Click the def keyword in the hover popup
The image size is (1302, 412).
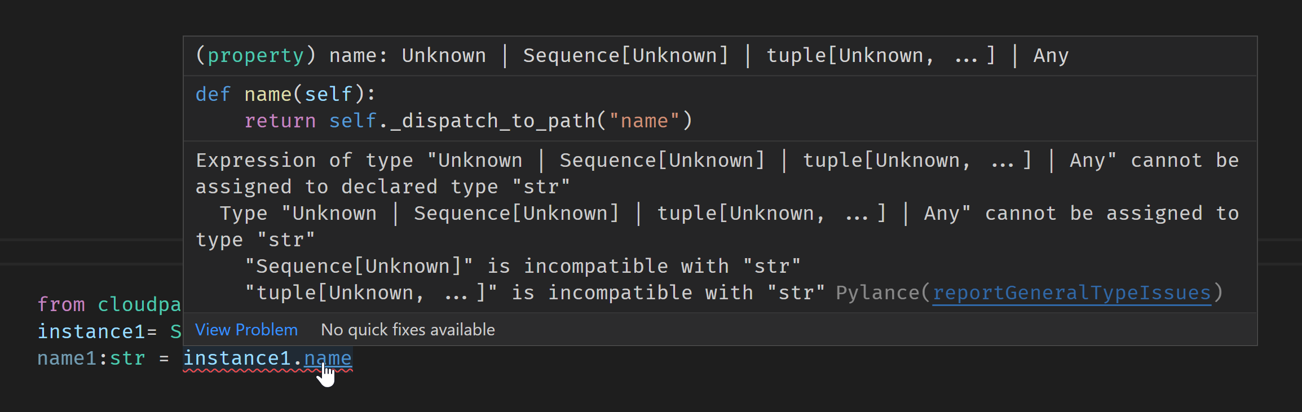coord(211,94)
